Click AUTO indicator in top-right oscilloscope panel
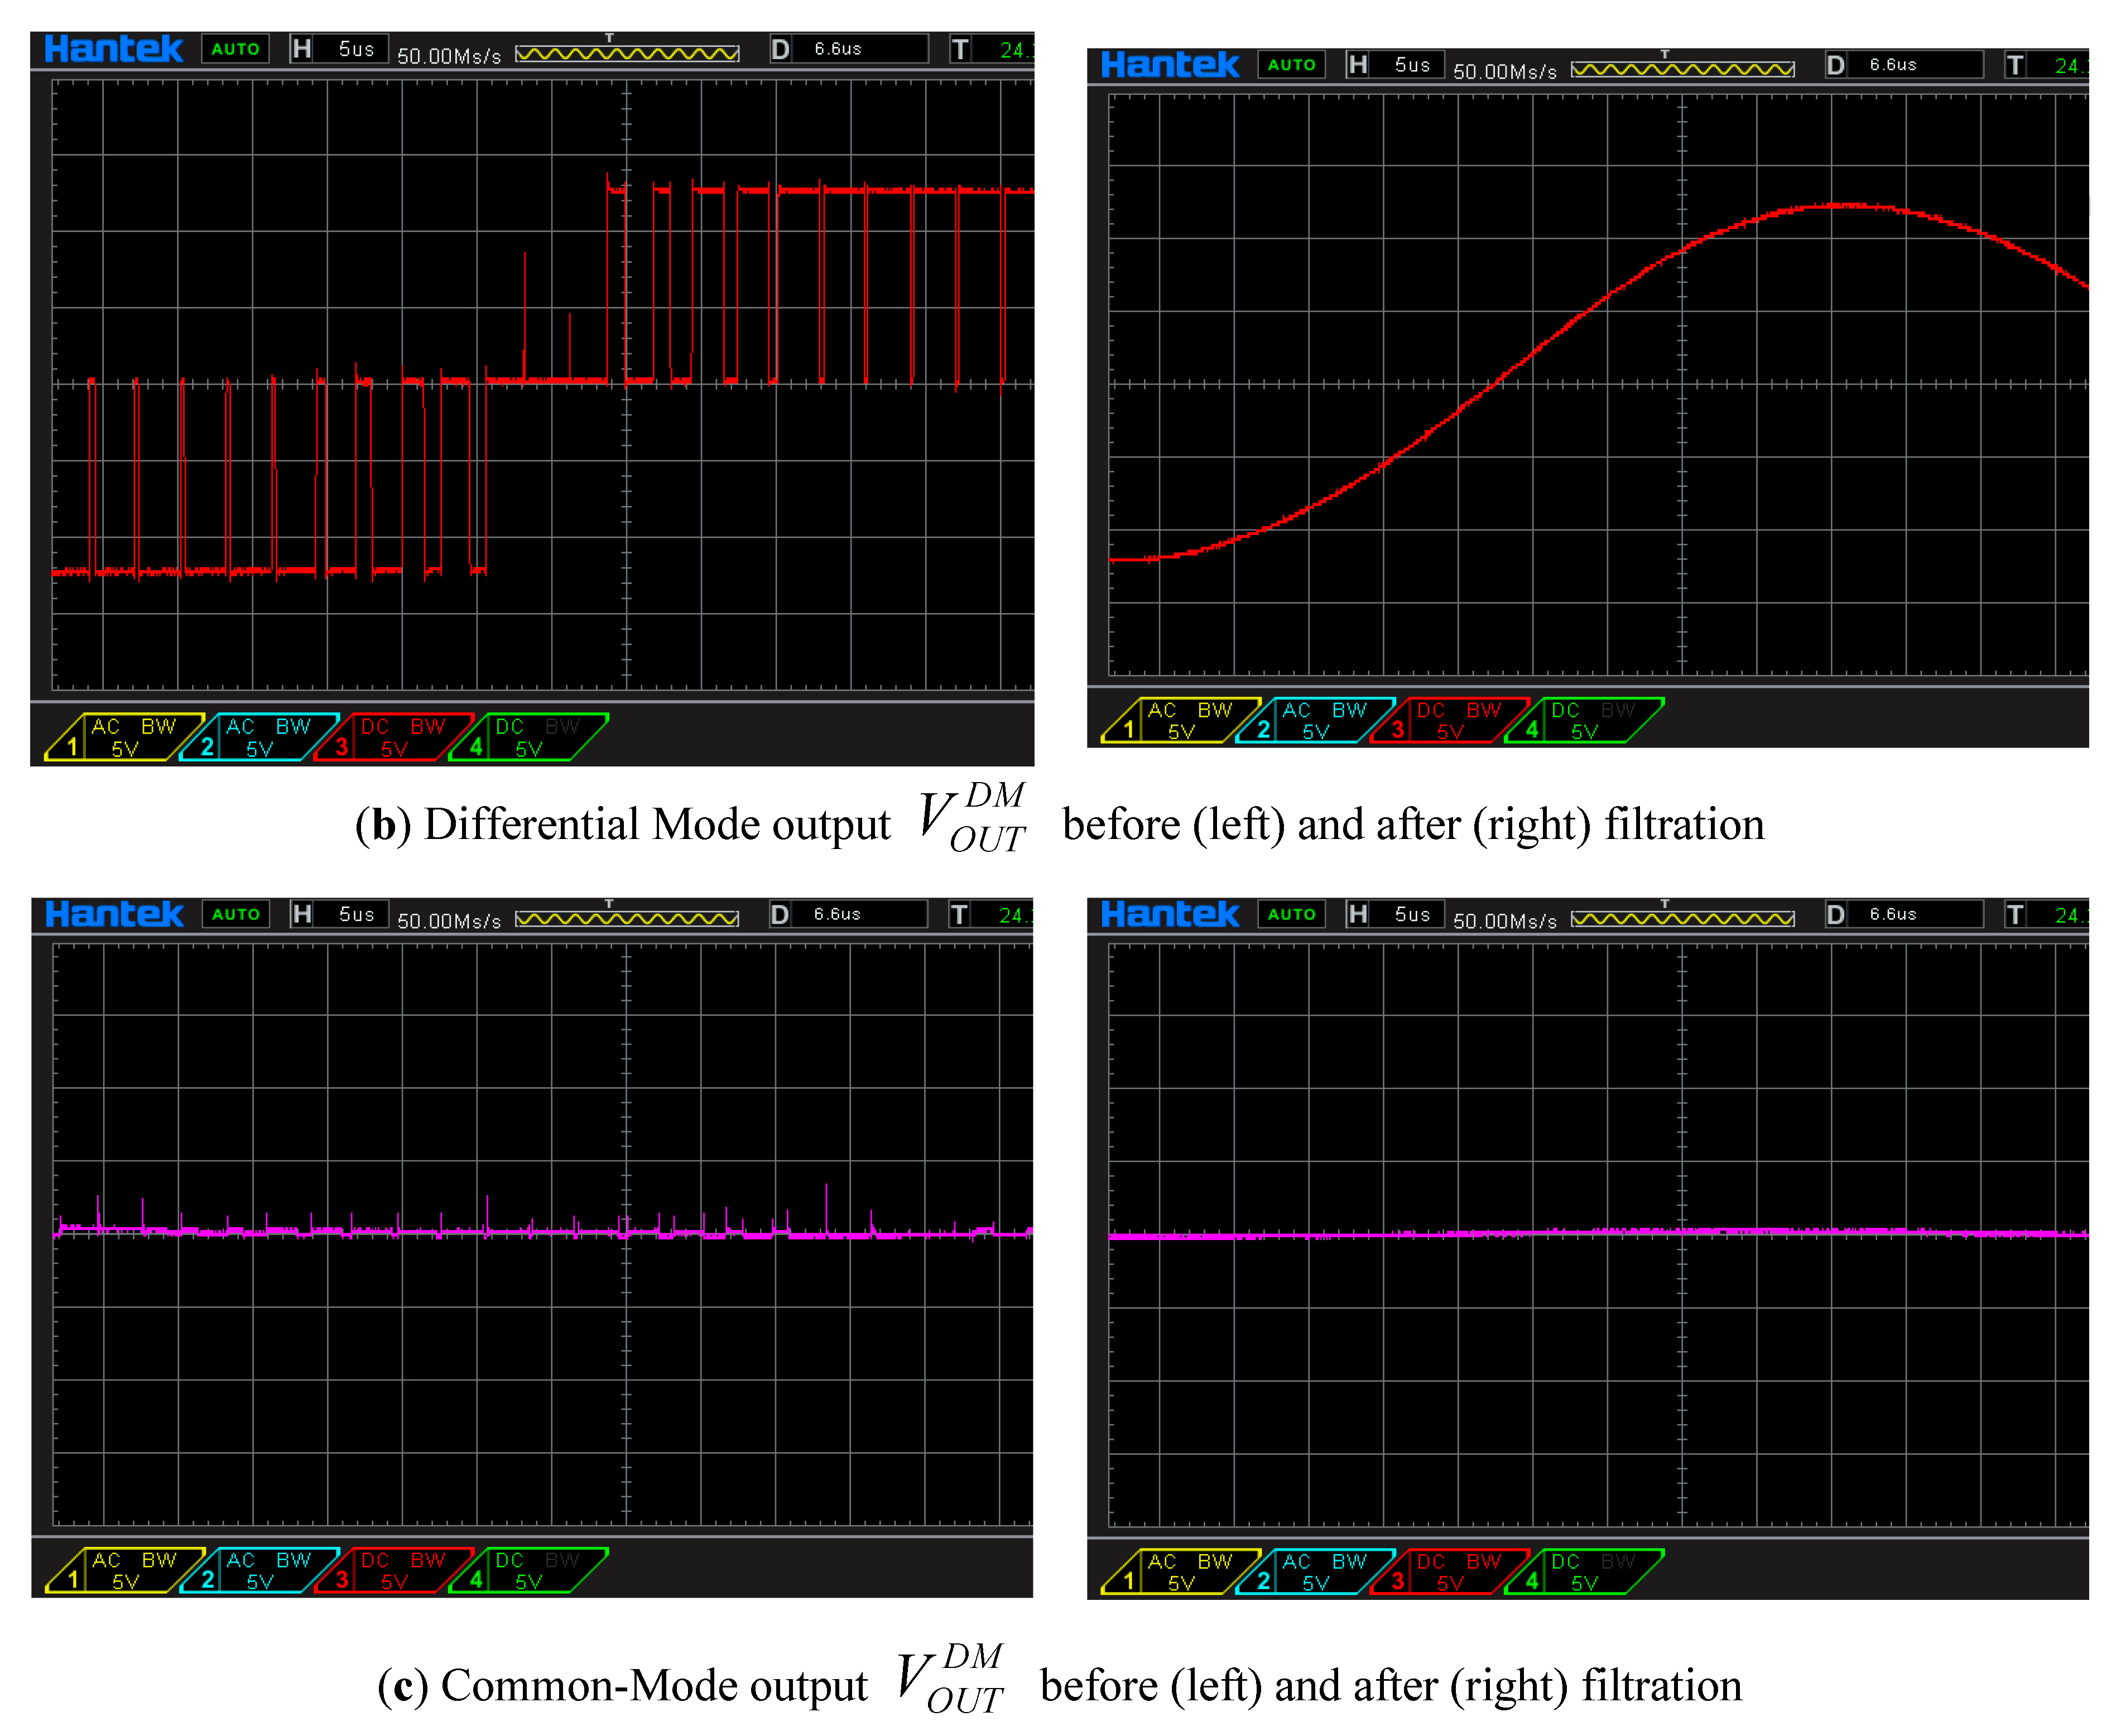The height and width of the screenshot is (1736, 2116). (1291, 65)
